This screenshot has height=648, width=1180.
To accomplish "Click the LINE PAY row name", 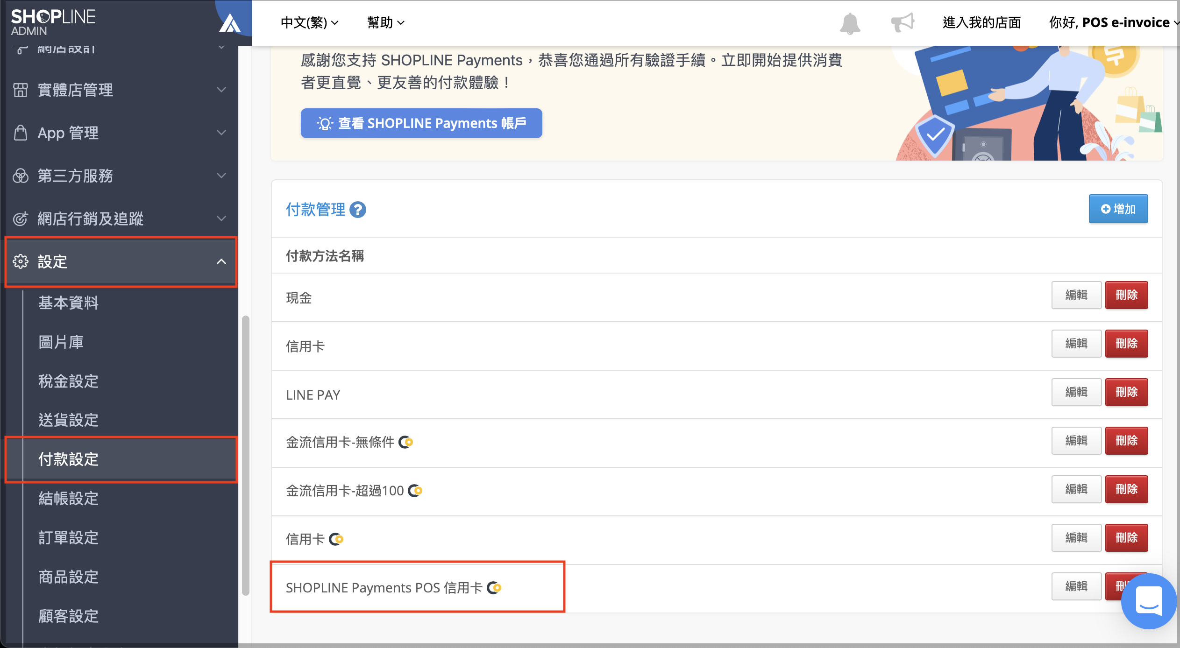I will click(313, 395).
